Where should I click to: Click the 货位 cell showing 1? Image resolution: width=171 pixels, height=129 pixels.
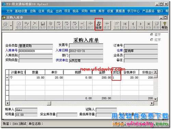(x=116, y=78)
